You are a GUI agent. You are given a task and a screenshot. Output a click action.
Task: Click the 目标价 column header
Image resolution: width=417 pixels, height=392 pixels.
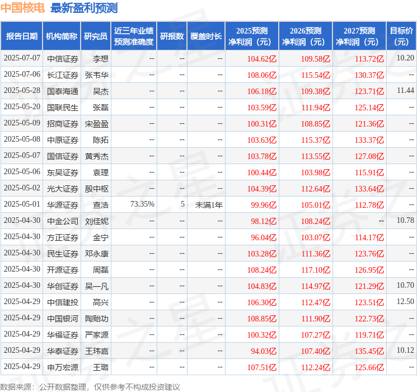[401, 36]
